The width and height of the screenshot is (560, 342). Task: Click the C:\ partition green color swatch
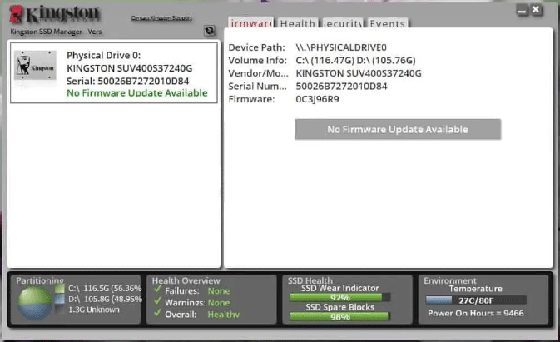tap(60, 288)
